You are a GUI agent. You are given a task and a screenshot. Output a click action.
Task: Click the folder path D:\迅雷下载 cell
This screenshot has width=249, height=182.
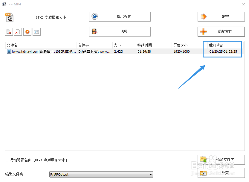[x=94, y=51]
